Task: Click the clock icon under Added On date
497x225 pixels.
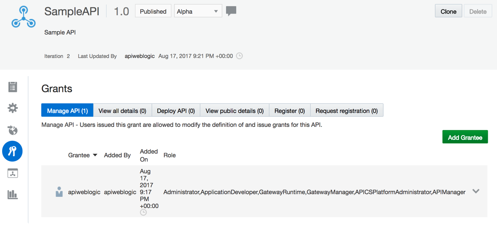Action: 143,212
